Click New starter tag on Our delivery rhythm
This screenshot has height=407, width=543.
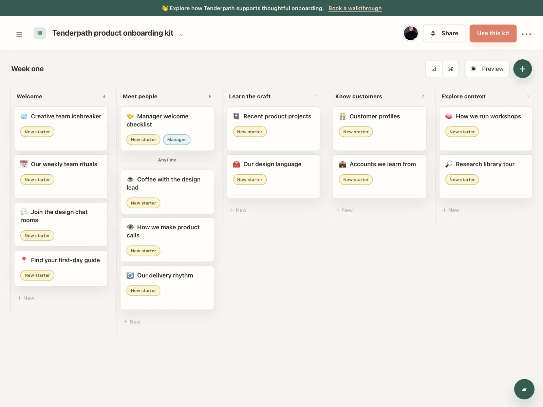pyautogui.click(x=144, y=291)
